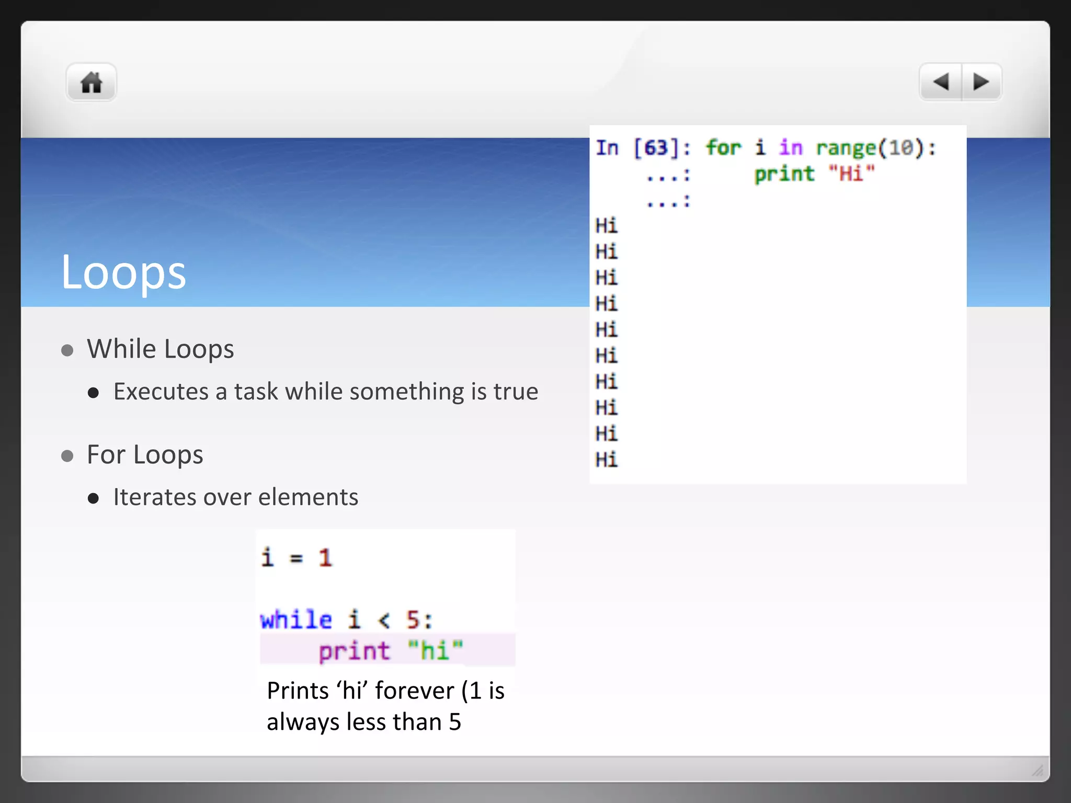Click the home icon button
This screenshot has width=1071, height=803.
point(92,82)
